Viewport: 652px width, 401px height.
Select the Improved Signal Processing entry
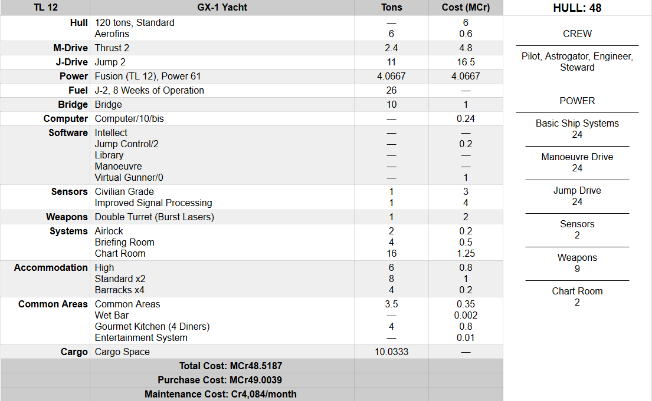point(153,203)
